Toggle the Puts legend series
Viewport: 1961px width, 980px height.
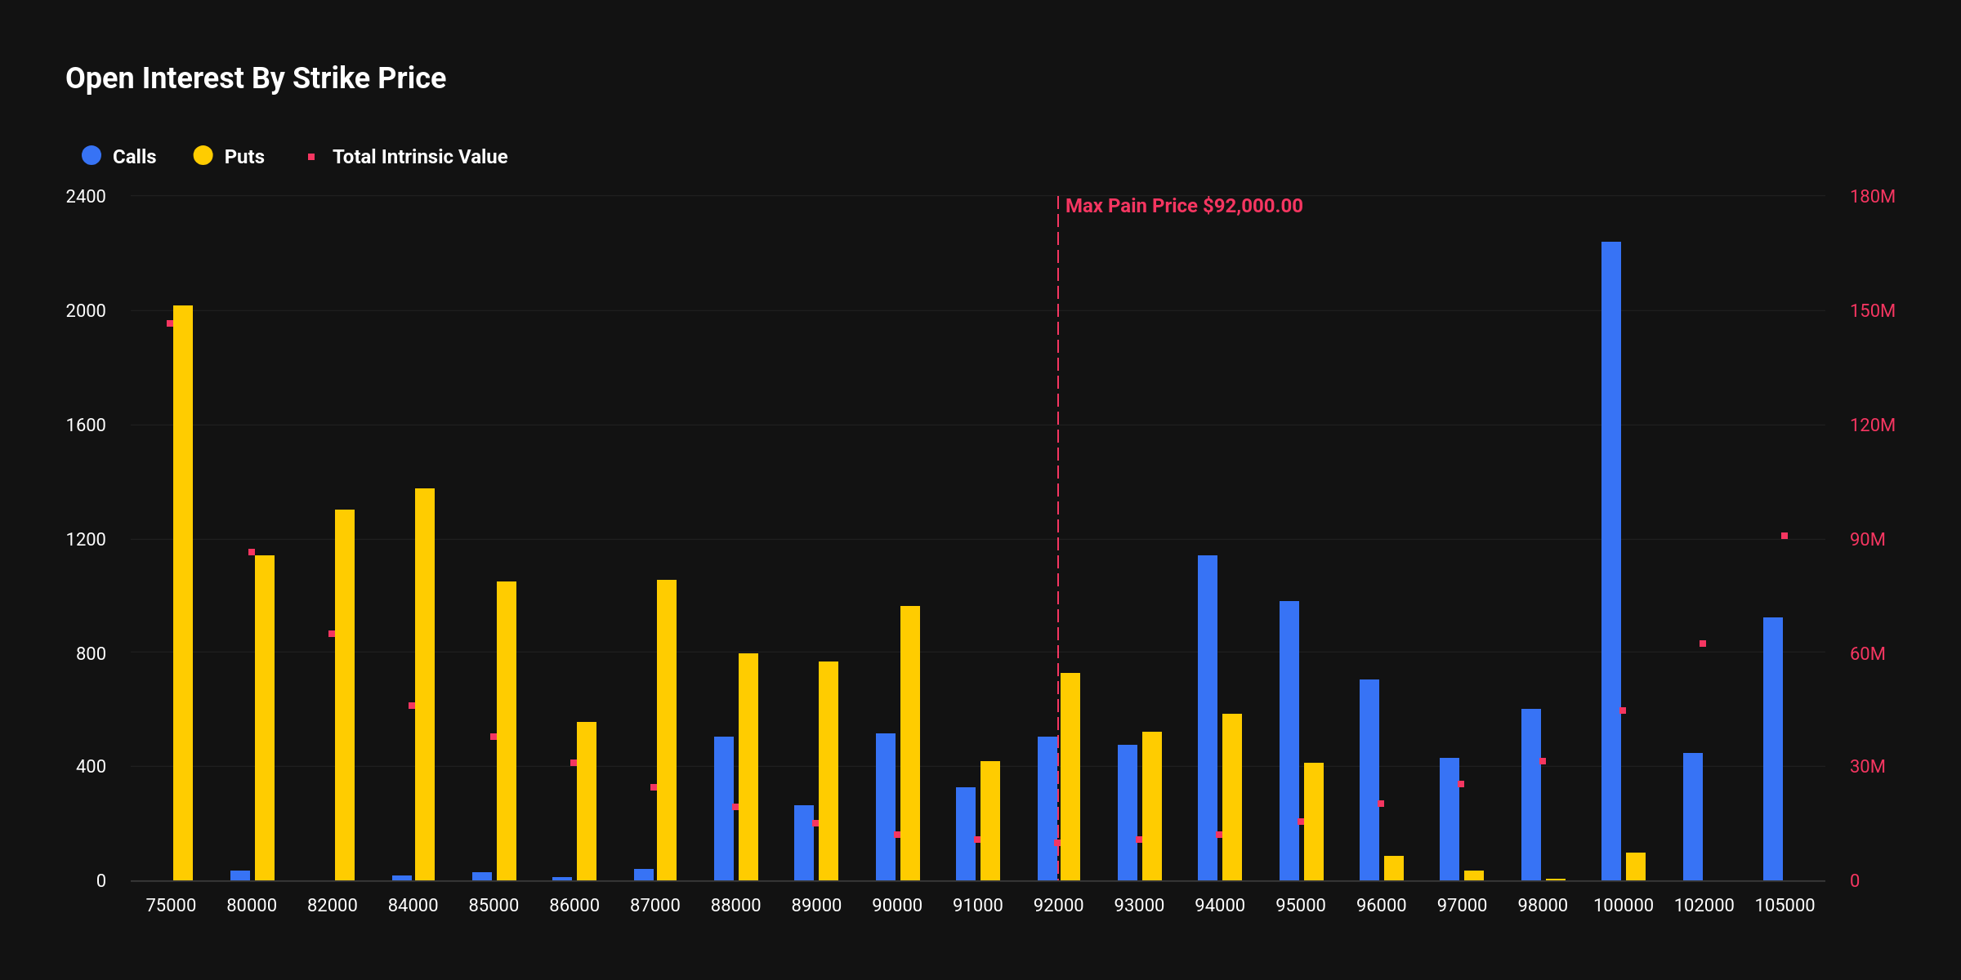243,157
